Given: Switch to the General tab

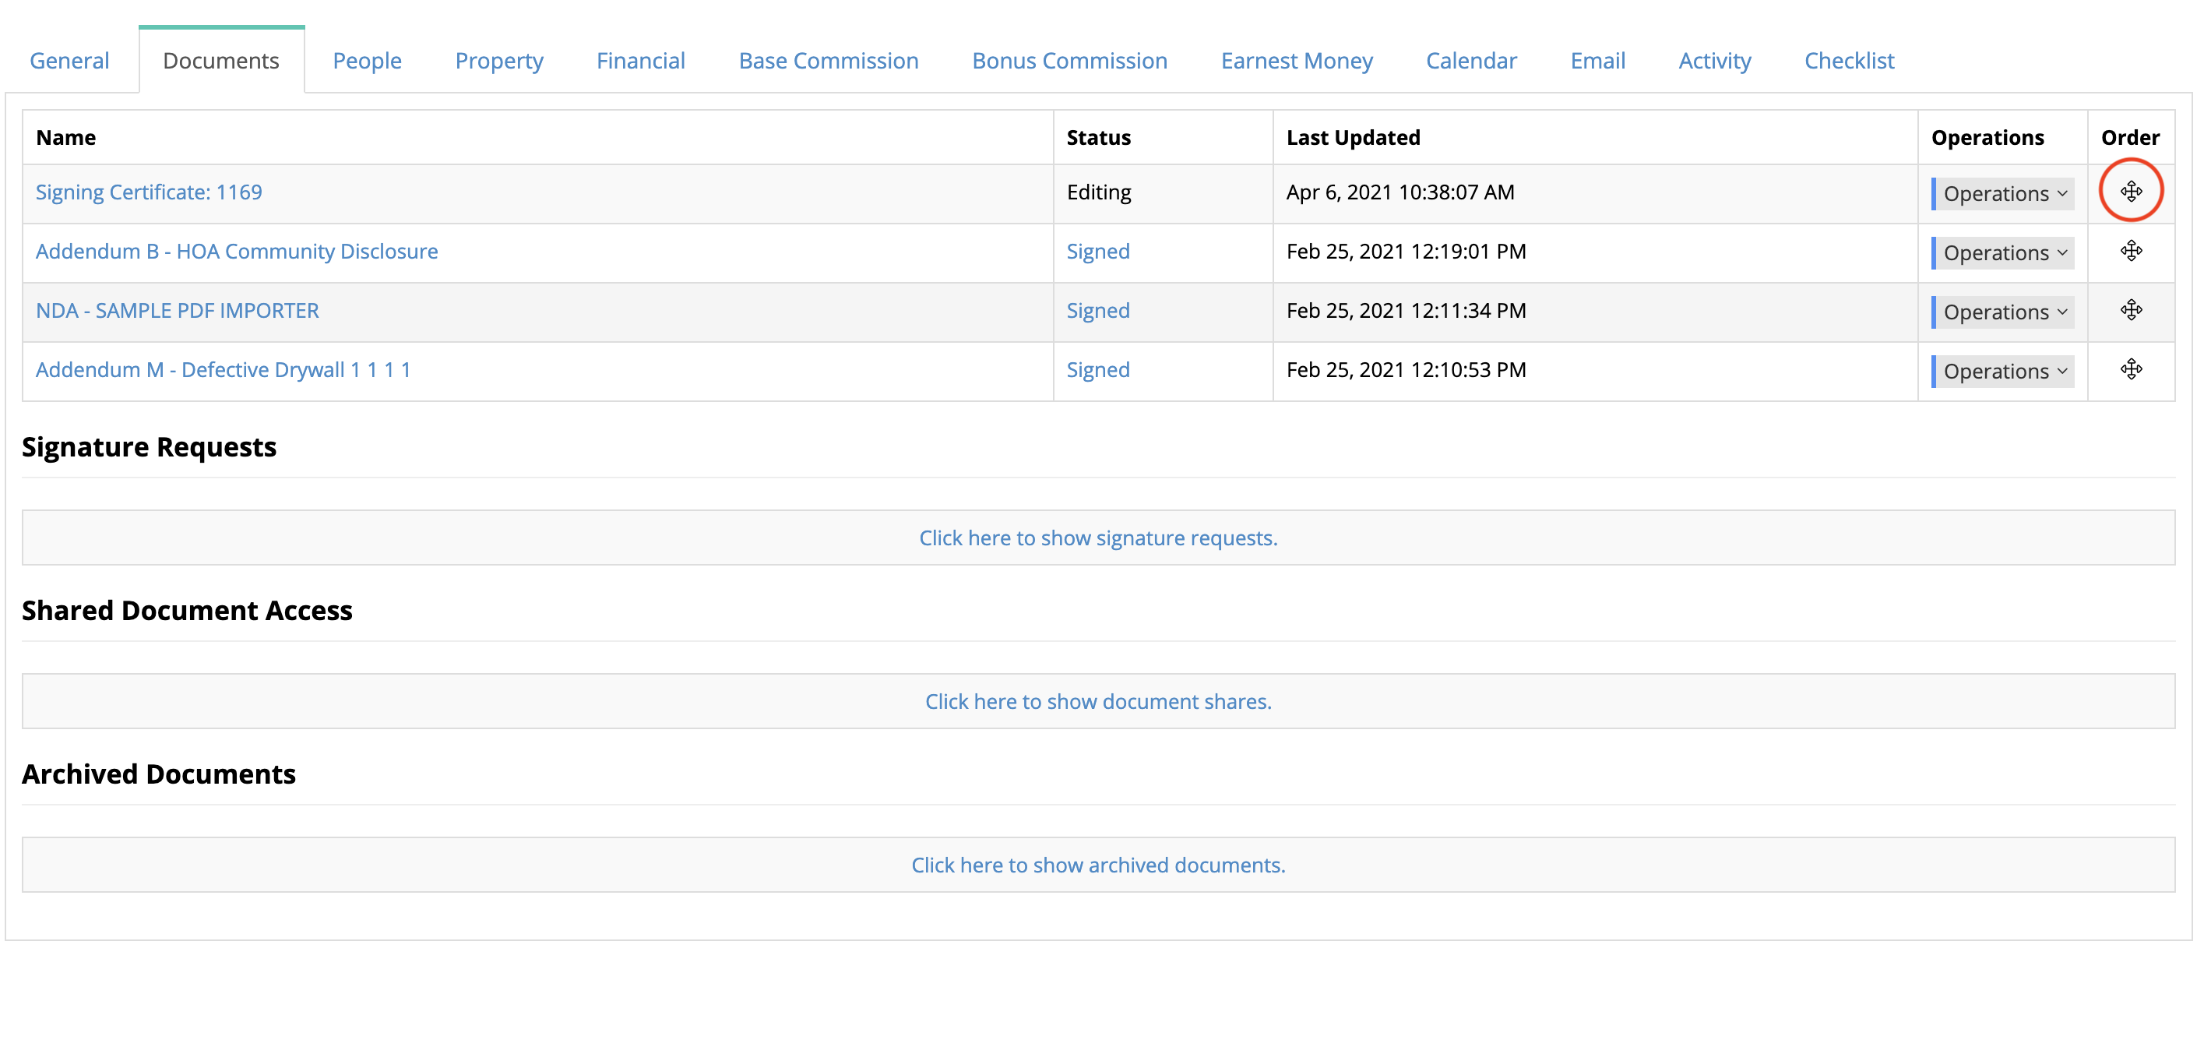Looking at the screenshot, I should point(69,61).
